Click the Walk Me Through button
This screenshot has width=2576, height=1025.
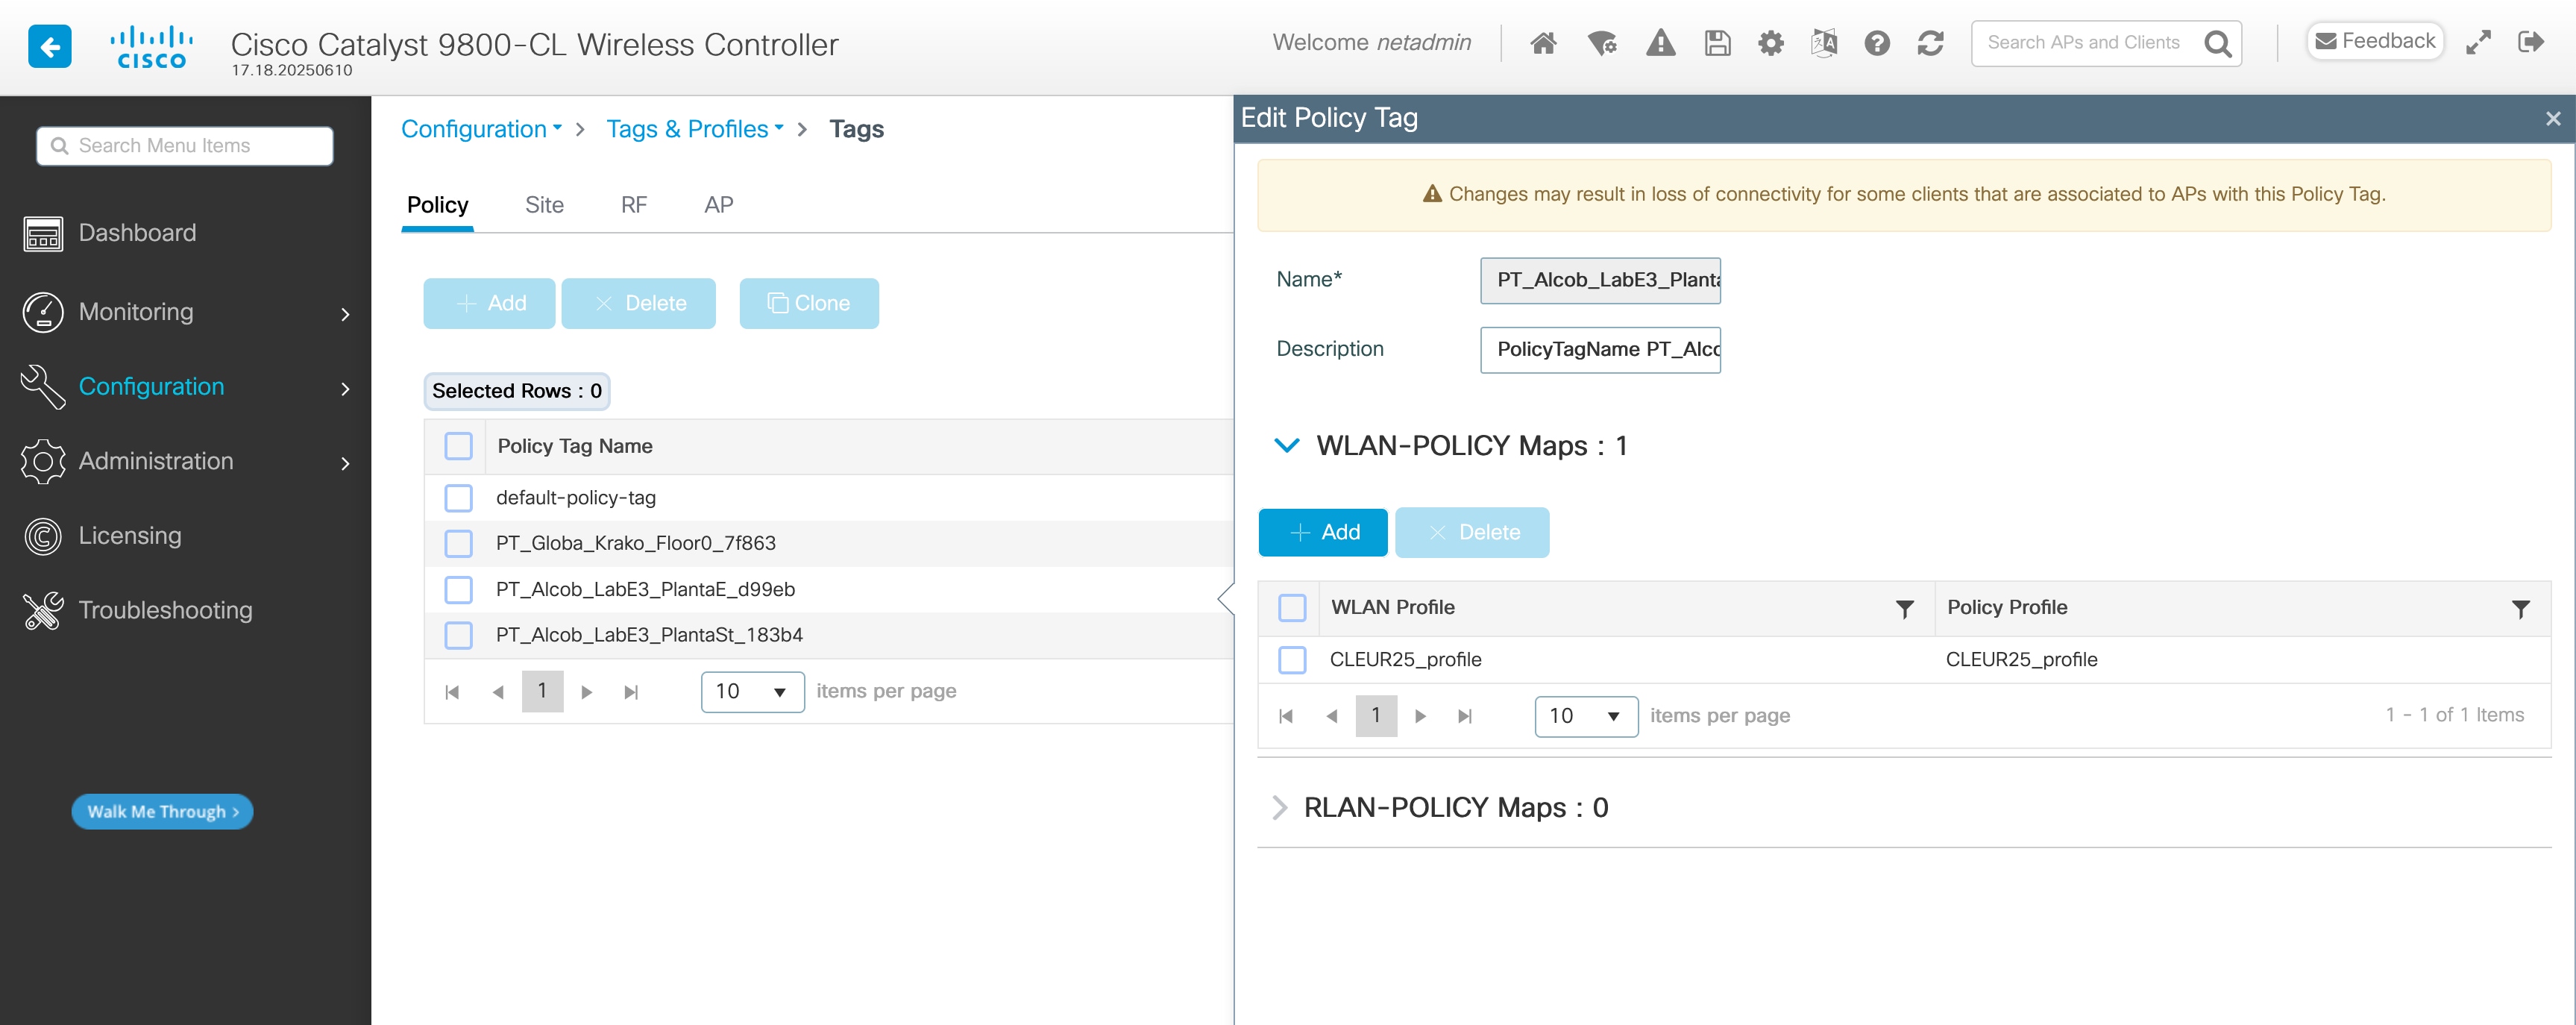pos(162,812)
